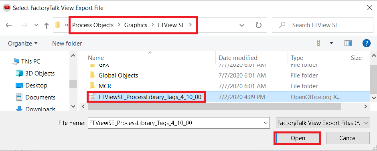Expand the address bar history dropdown

pos(242,25)
